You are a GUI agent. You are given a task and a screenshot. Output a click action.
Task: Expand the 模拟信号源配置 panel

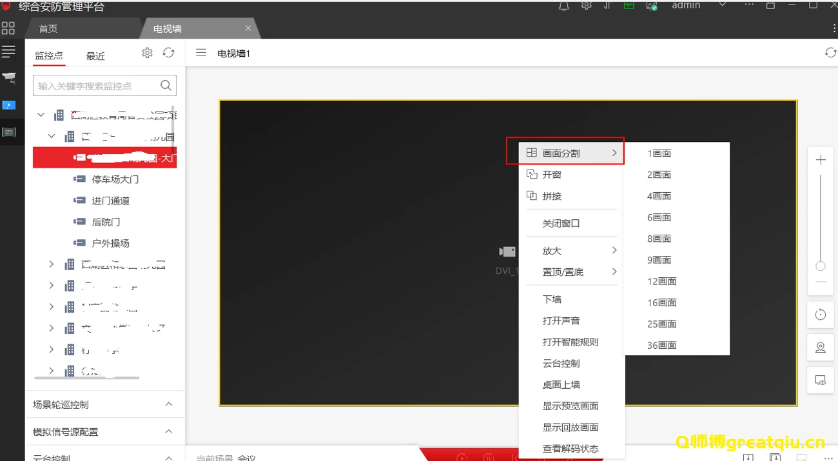tap(169, 431)
